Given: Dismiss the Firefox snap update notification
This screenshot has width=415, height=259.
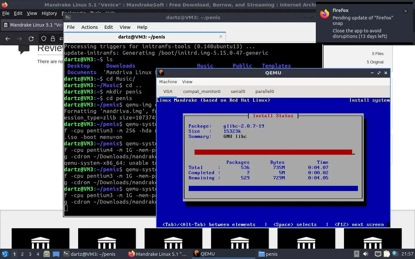Looking at the screenshot, I should point(405,11).
